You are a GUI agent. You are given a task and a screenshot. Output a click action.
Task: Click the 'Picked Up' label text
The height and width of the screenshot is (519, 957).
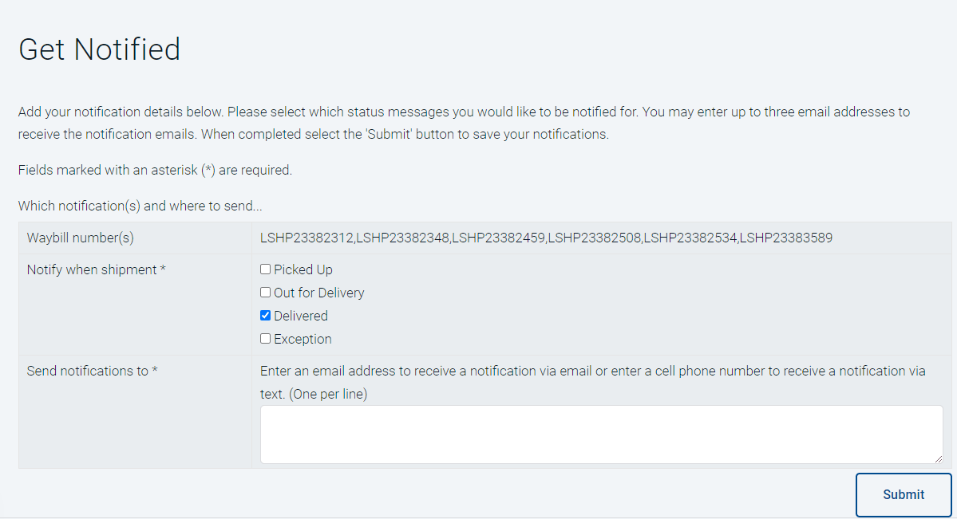(x=303, y=269)
